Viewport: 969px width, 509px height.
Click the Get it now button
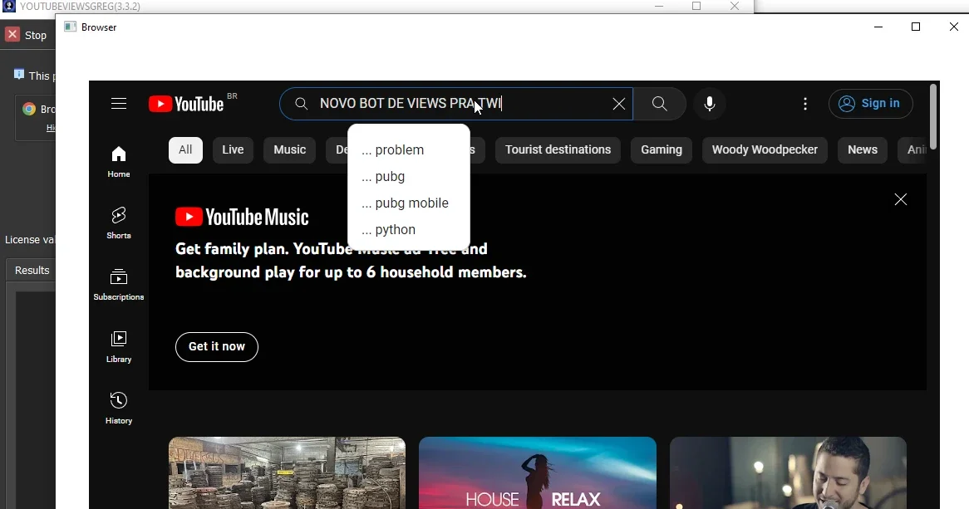pyautogui.click(x=217, y=346)
